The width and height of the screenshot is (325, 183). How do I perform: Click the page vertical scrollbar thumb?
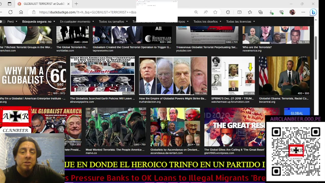[316, 48]
